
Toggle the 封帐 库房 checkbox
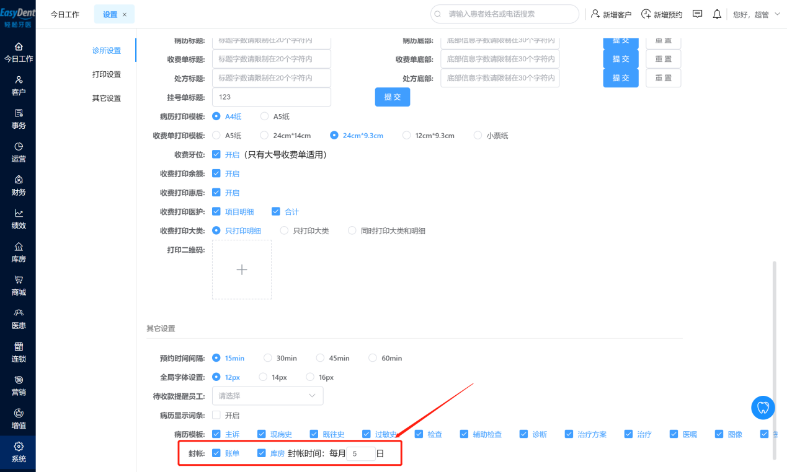[262, 453]
